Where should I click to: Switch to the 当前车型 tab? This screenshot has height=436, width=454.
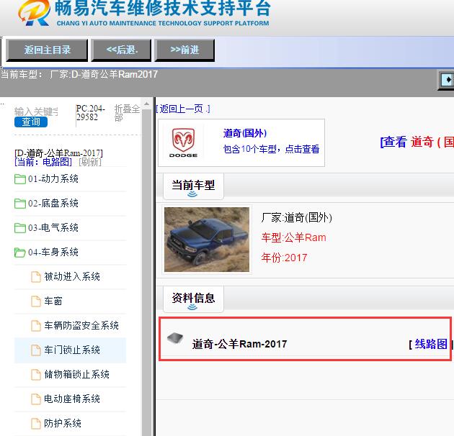[193, 186]
